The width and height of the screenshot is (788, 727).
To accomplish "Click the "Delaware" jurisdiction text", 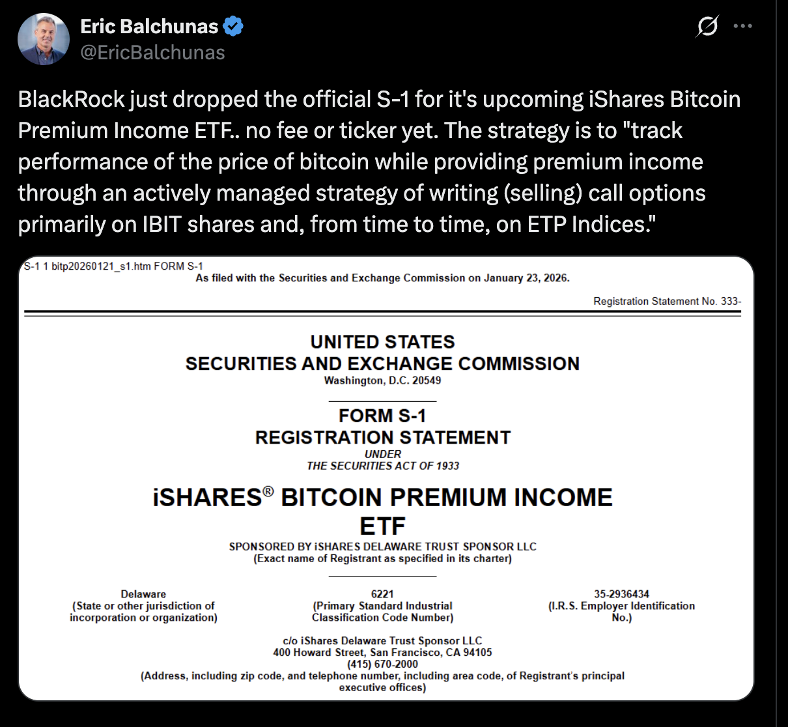I will click(x=143, y=594).
